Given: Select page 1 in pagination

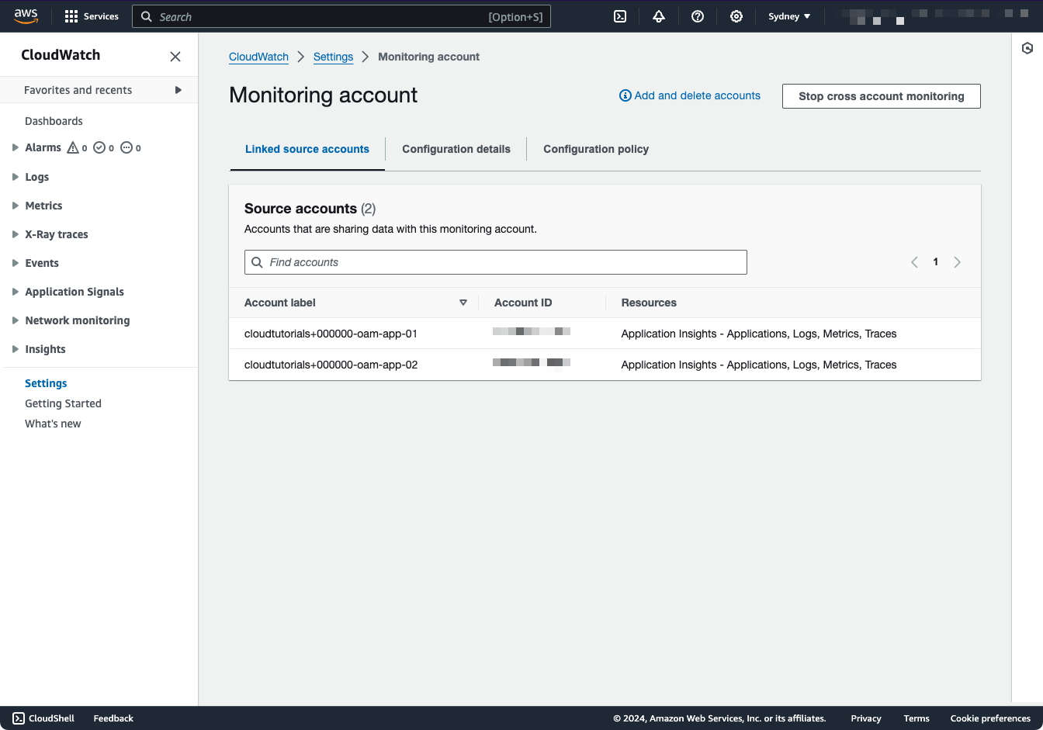Looking at the screenshot, I should tap(936, 262).
